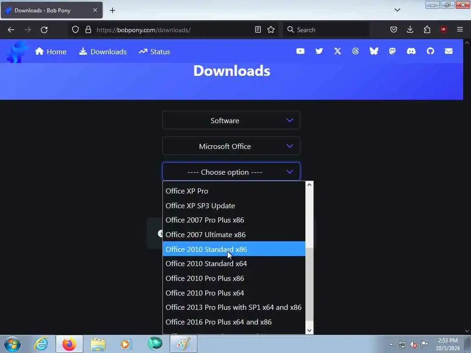This screenshot has width=471, height=353.
Task: Go back with the browser back arrow
Action: [x=11, y=30]
